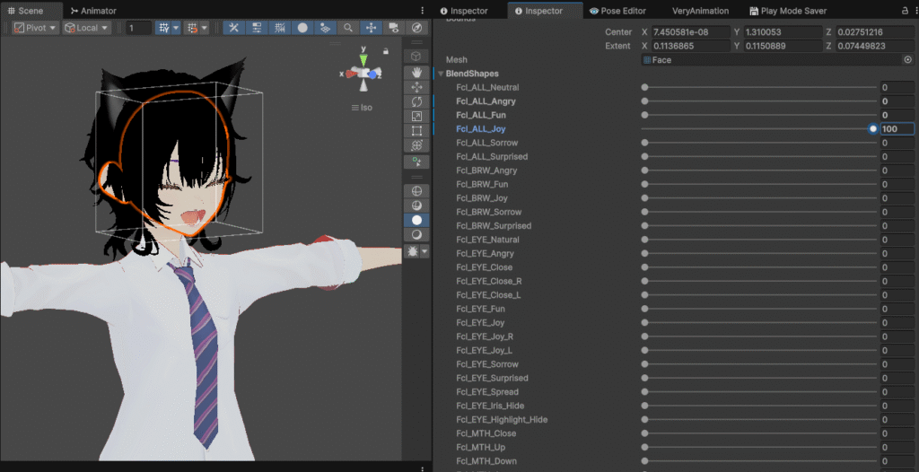
Task: Open the Play Mode Saver tab
Action: pos(787,11)
